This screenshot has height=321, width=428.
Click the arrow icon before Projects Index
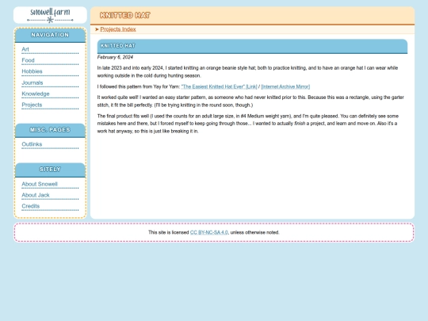tap(97, 29)
